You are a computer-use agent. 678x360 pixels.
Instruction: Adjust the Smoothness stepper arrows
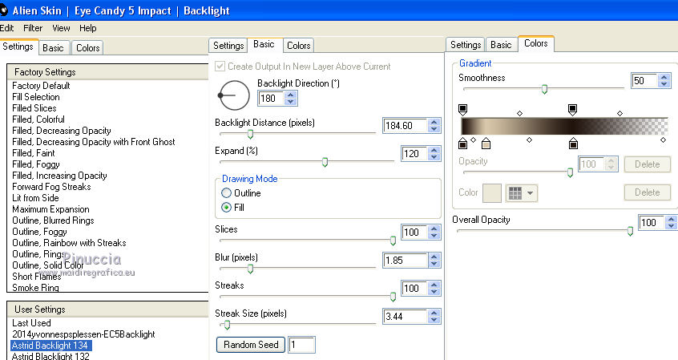point(664,80)
